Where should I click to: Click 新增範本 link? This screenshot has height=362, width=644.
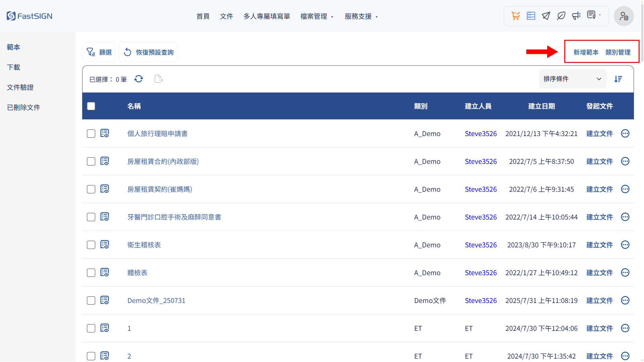pos(586,52)
